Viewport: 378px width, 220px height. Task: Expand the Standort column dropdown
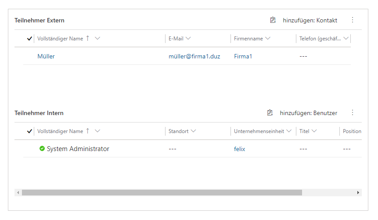coord(193,131)
